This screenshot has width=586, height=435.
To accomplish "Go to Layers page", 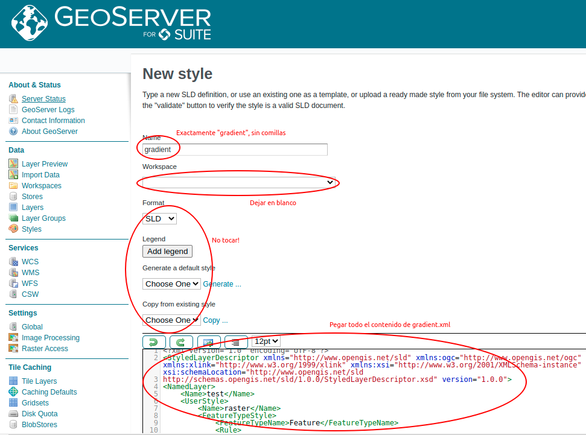I will [x=33, y=207].
